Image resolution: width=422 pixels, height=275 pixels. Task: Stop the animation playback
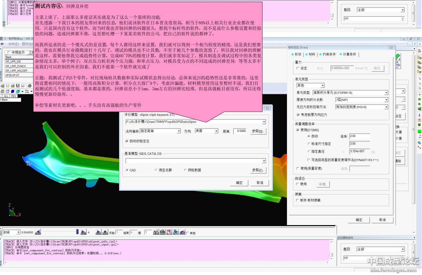[x=105, y=232]
